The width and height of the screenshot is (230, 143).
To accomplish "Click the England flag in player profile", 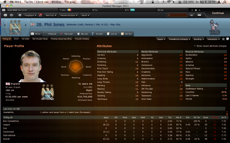I will pyautogui.click(x=8, y=84).
